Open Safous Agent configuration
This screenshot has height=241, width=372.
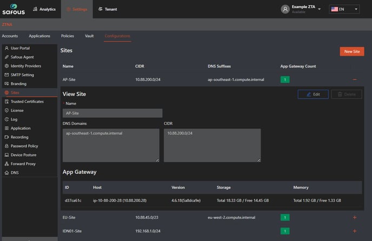[23, 57]
